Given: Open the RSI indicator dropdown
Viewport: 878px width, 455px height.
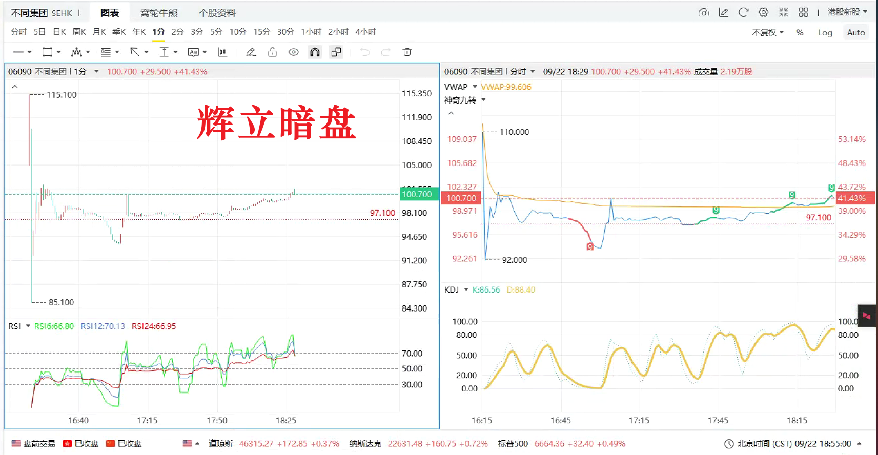Looking at the screenshot, I should click(x=28, y=326).
